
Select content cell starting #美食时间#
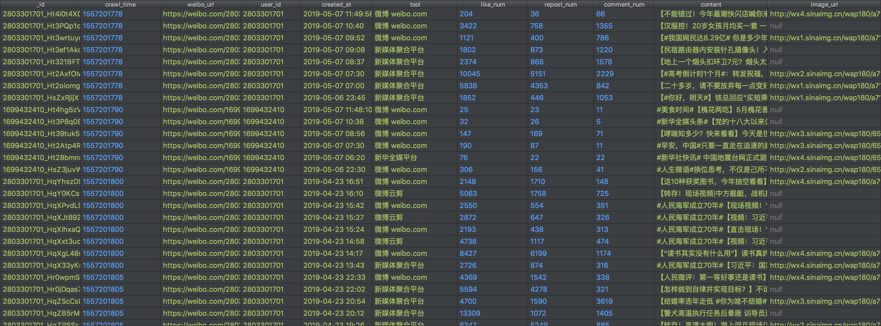pyautogui.click(x=711, y=110)
